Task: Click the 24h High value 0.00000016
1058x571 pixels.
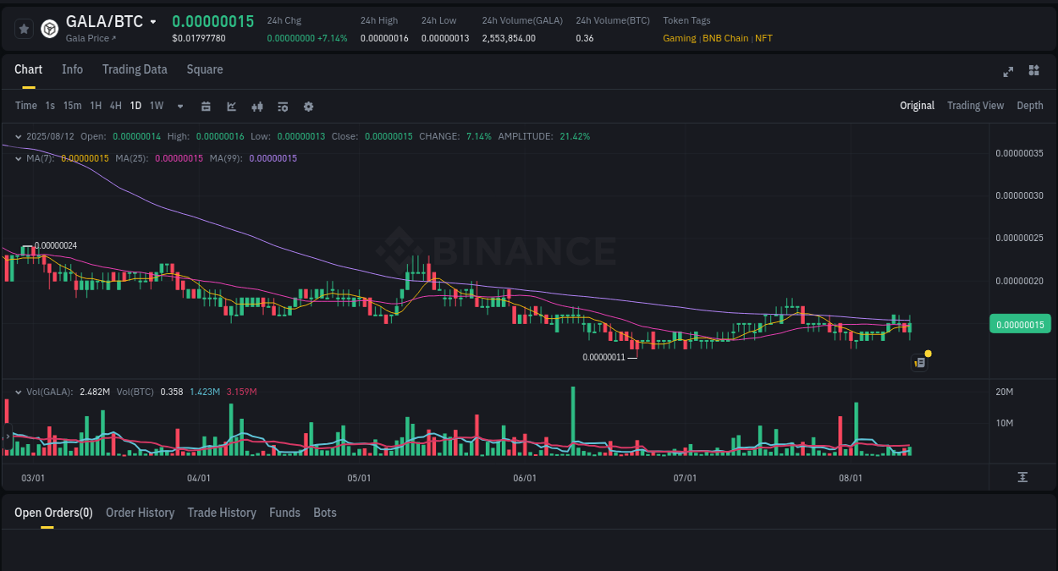Action: [x=384, y=38]
